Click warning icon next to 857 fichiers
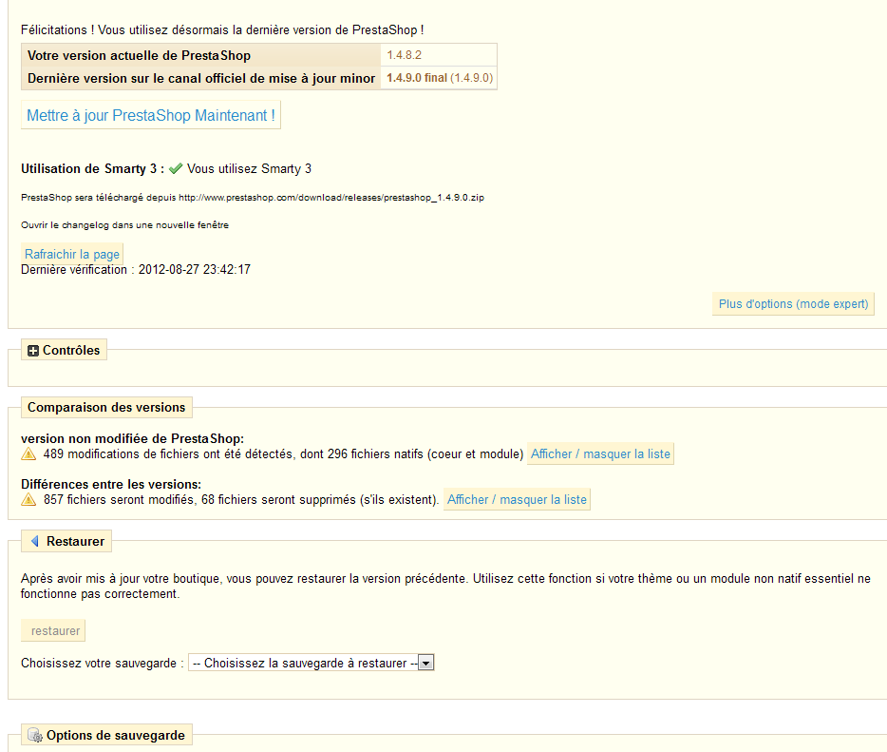 pos(28,499)
